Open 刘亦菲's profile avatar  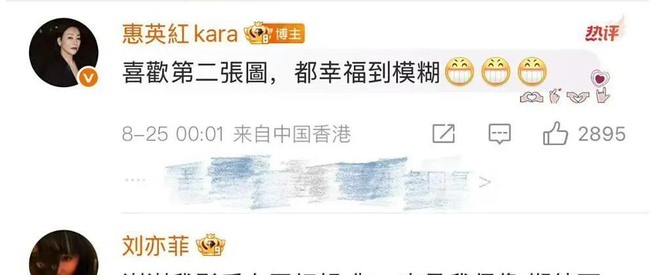click(64, 253)
